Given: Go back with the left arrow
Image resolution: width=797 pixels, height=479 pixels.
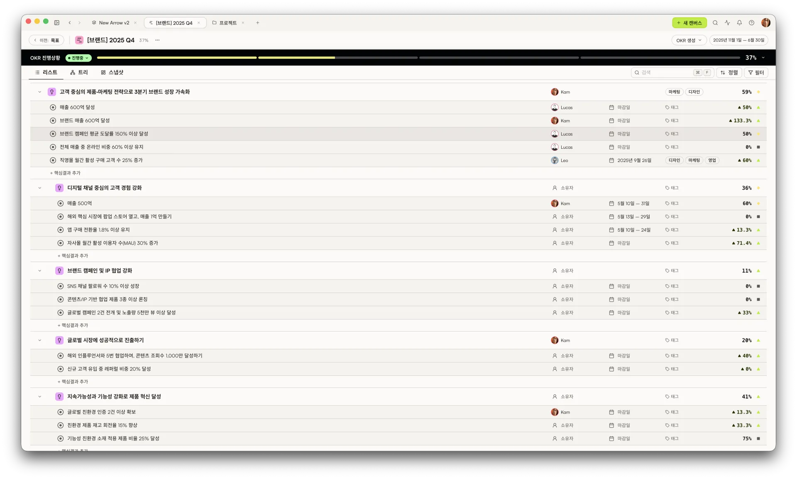Looking at the screenshot, I should (70, 23).
